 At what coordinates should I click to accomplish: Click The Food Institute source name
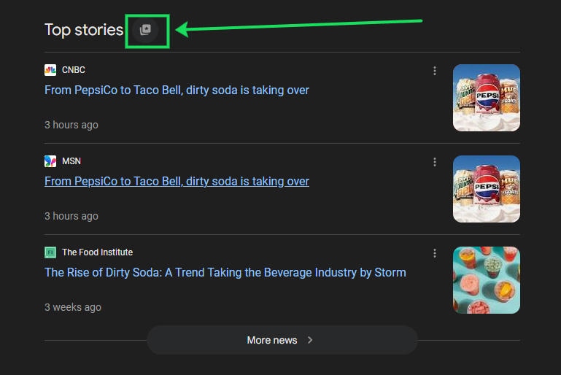point(97,252)
